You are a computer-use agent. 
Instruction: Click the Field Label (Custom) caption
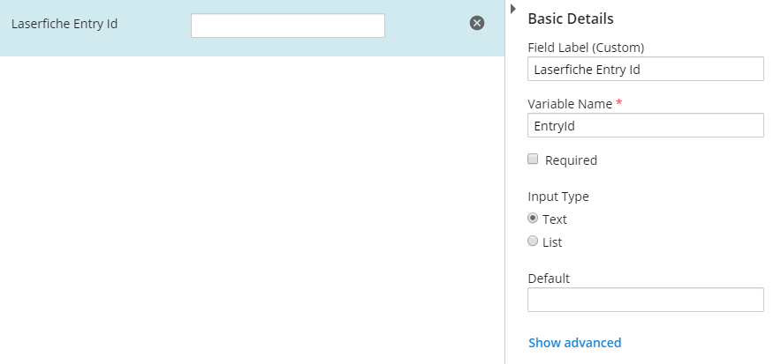tap(587, 48)
